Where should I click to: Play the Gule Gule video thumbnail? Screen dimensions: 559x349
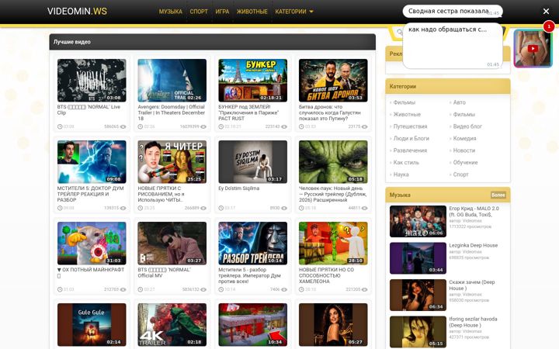click(x=92, y=324)
